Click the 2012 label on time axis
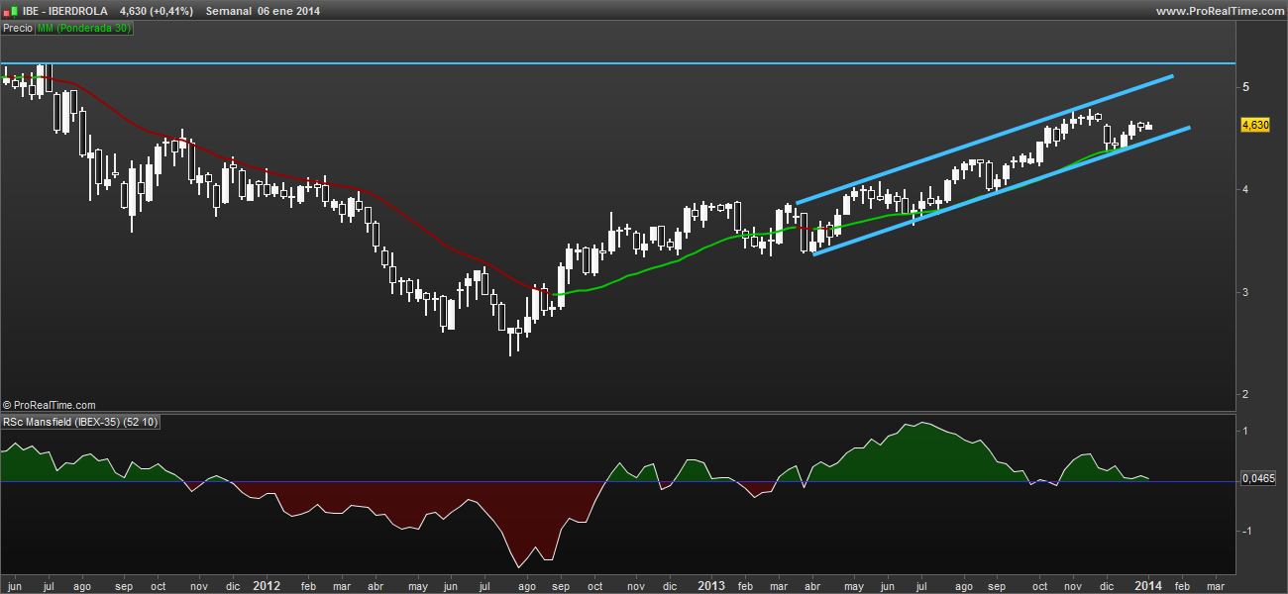 pyautogui.click(x=266, y=585)
